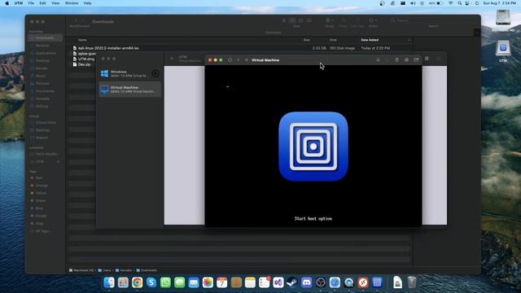Image resolution: width=521 pixels, height=293 pixels.
Task: Open Calendar from the Dock
Action: (x=222, y=282)
